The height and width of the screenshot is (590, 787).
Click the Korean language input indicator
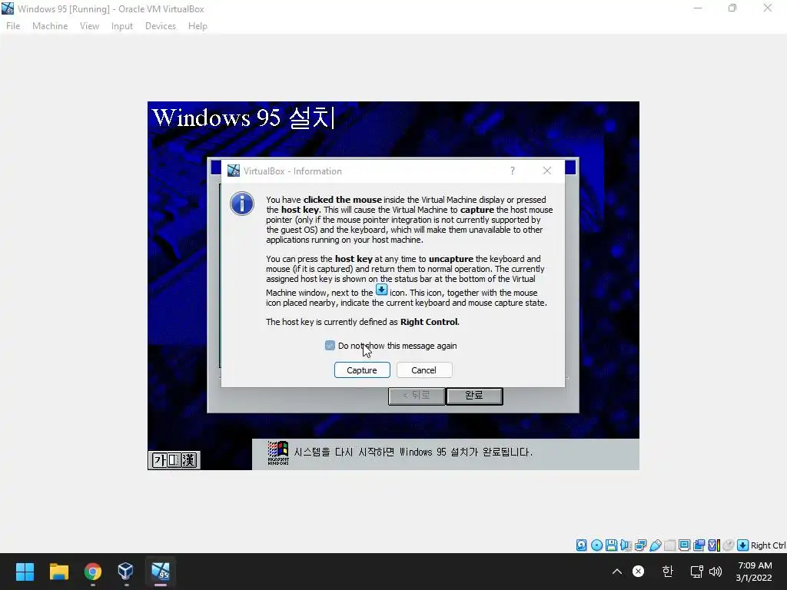coord(667,572)
